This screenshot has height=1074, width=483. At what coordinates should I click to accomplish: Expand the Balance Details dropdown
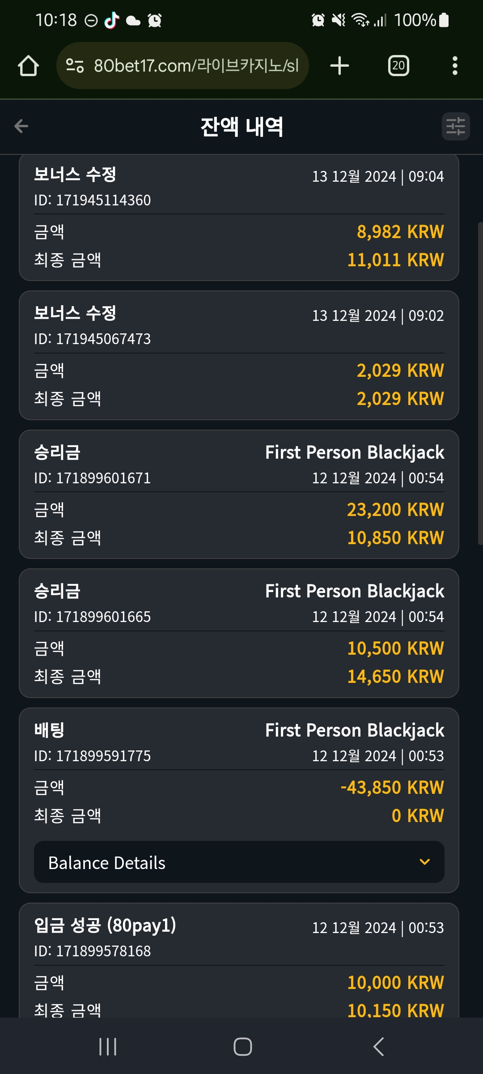point(239,862)
